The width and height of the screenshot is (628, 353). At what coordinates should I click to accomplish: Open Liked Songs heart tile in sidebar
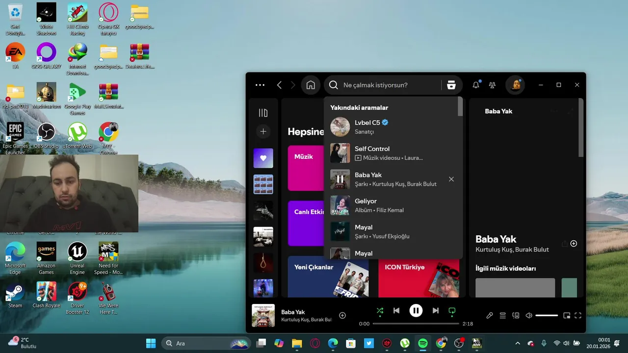point(263,158)
